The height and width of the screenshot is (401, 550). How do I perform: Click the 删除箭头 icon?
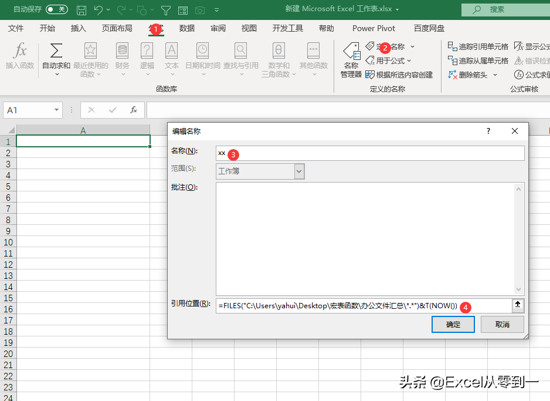453,75
